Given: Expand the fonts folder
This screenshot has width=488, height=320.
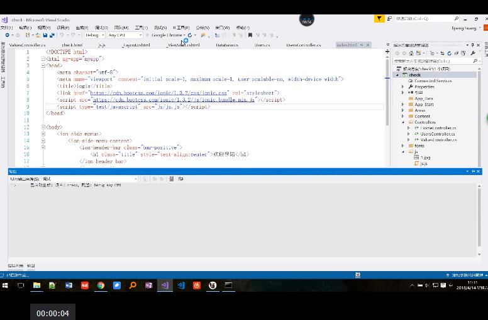Looking at the screenshot, I should click(x=403, y=146).
